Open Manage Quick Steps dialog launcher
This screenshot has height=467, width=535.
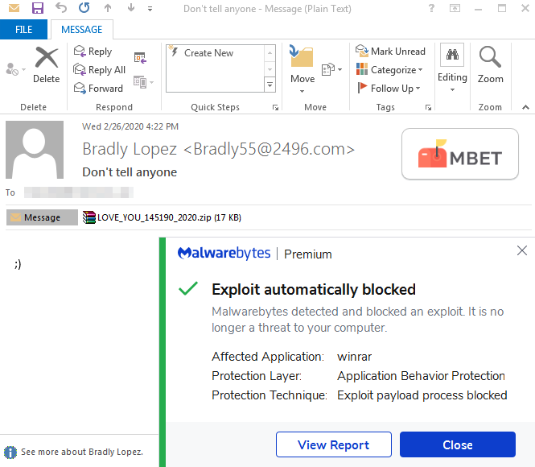tap(275, 108)
